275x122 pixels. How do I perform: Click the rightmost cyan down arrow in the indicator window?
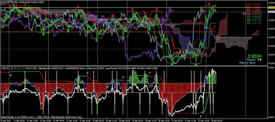coord(150,73)
